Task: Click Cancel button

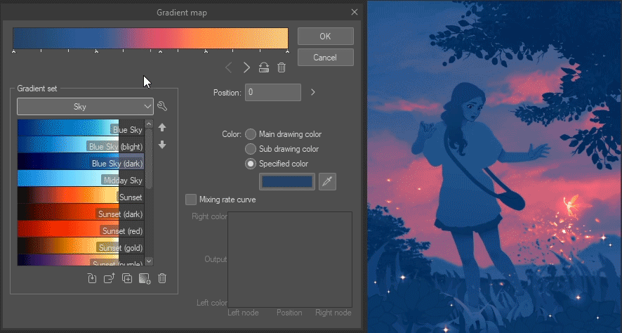Action: tap(325, 57)
